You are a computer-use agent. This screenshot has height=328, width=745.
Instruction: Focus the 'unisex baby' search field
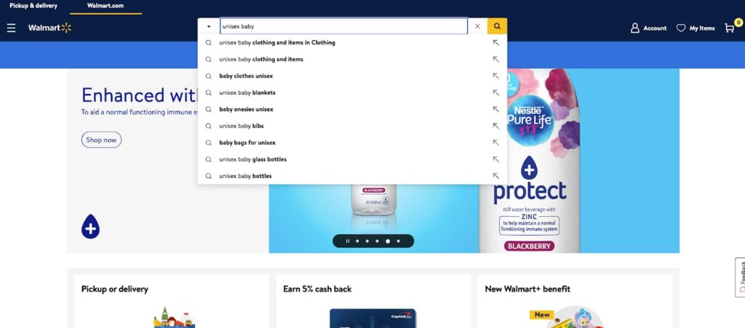(343, 27)
